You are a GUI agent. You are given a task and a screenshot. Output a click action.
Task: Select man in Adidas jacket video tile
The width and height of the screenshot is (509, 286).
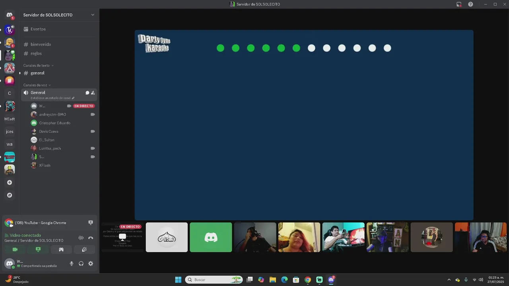(481, 237)
